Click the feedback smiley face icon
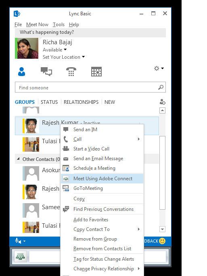Viewport: 207px width, 276px height. click(x=162, y=241)
